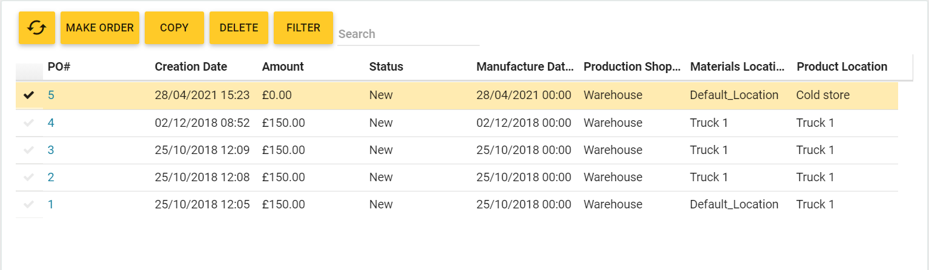
Task: Toggle the checkmark for PO 1
Action: (x=28, y=204)
